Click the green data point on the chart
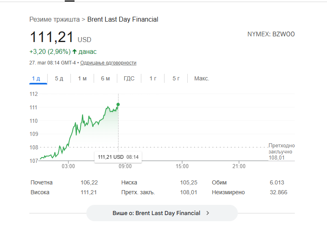The height and width of the screenshot is (233, 327). pyautogui.click(x=118, y=104)
